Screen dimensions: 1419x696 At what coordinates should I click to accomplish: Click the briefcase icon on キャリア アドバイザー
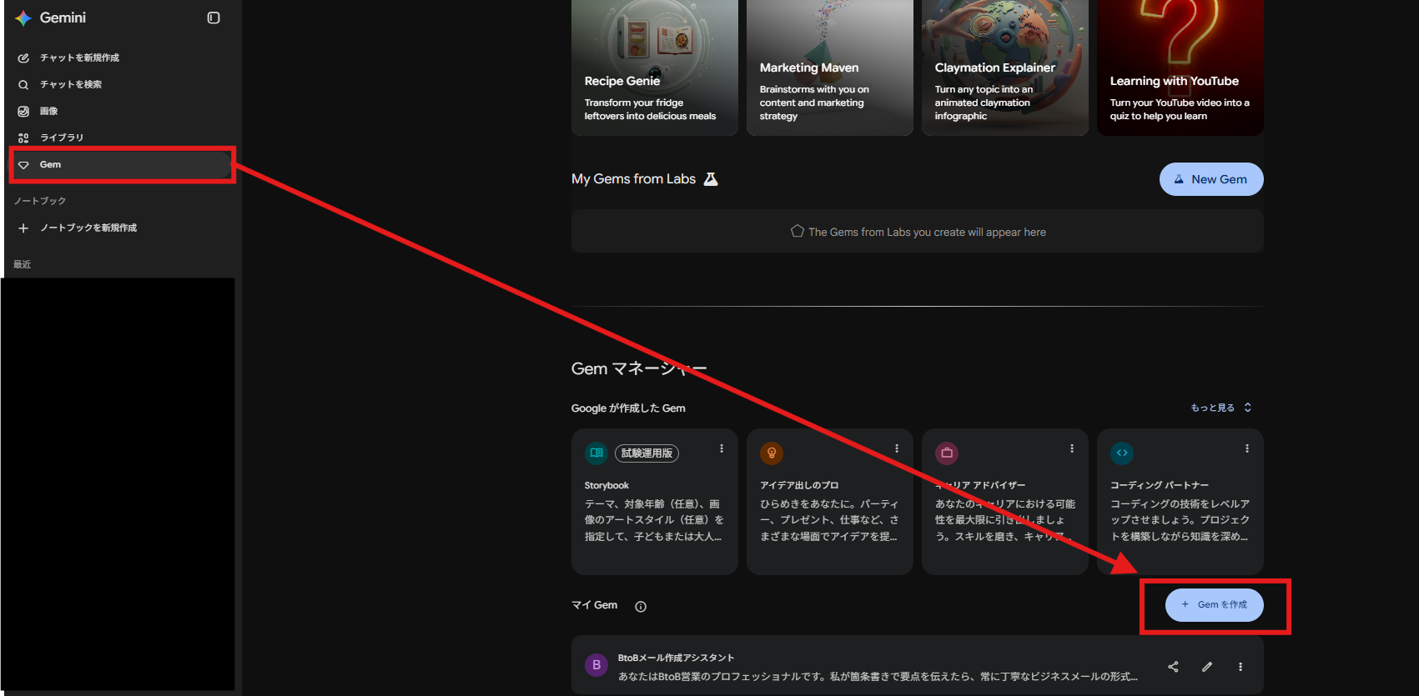tap(947, 453)
